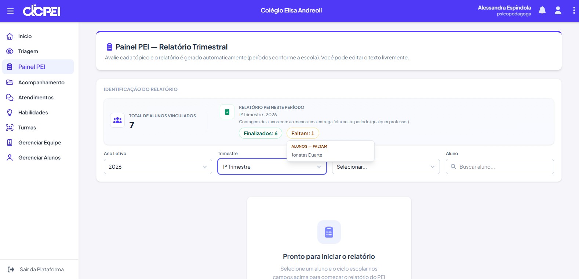This screenshot has width=579, height=279.
Task: Click the Habilidades lightbulb icon
Action: tap(10, 113)
